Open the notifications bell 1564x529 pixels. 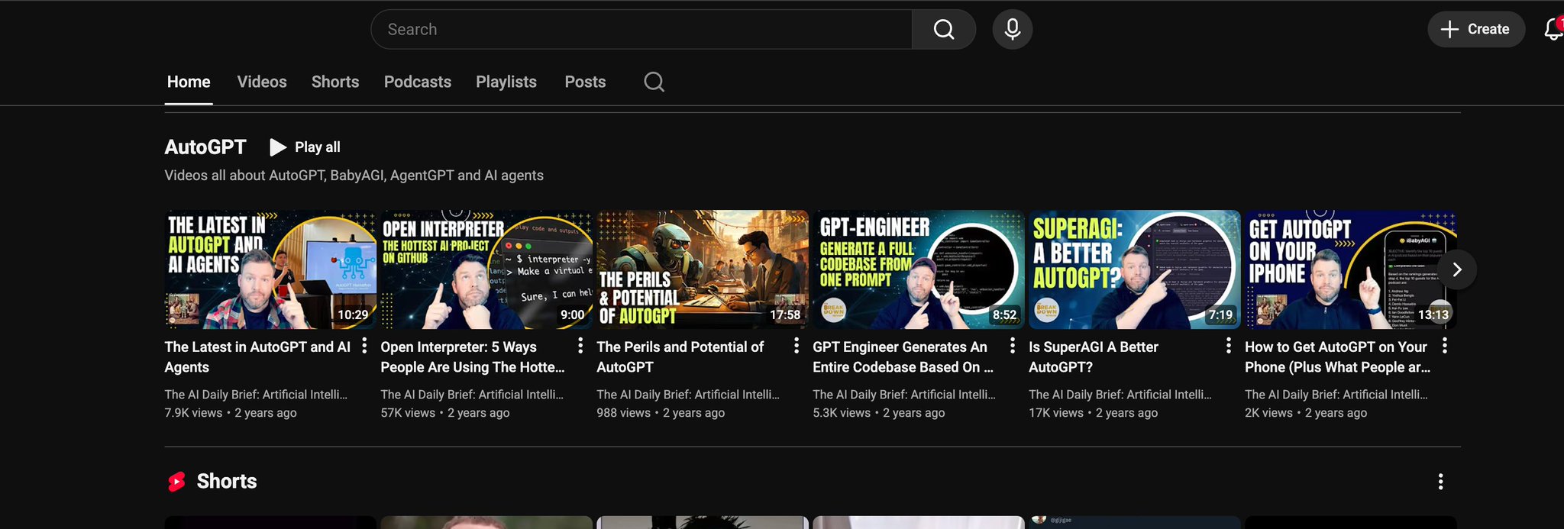(1553, 29)
